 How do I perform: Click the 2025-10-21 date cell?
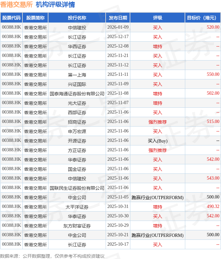point(118,234)
